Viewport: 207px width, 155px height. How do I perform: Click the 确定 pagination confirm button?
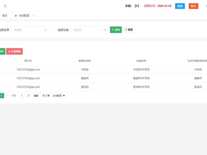(x=36, y=96)
